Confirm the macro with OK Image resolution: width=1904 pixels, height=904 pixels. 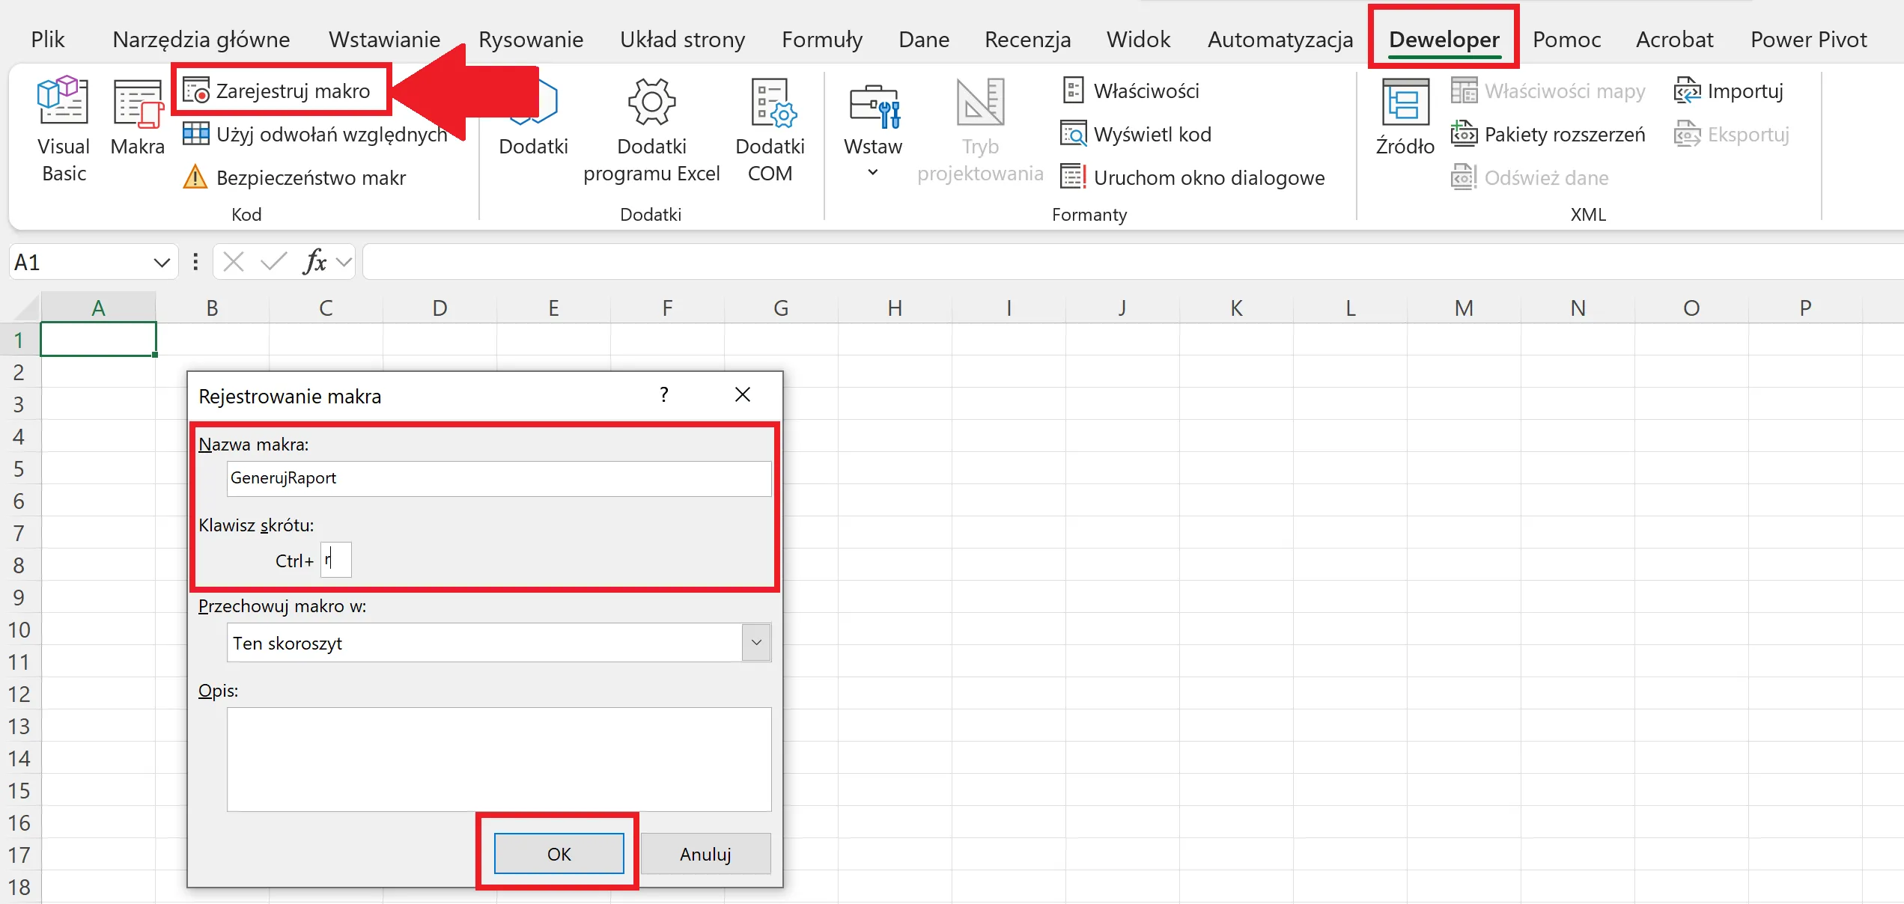[559, 854]
